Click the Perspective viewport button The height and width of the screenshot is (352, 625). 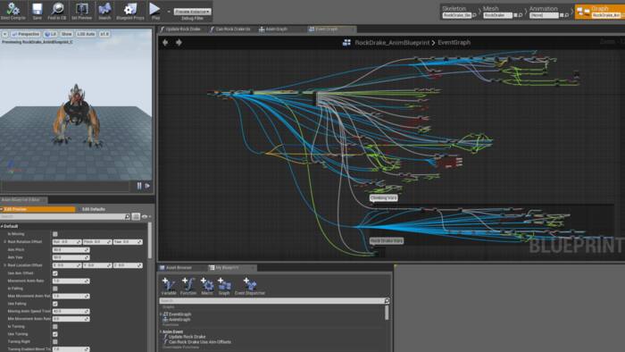[26, 34]
